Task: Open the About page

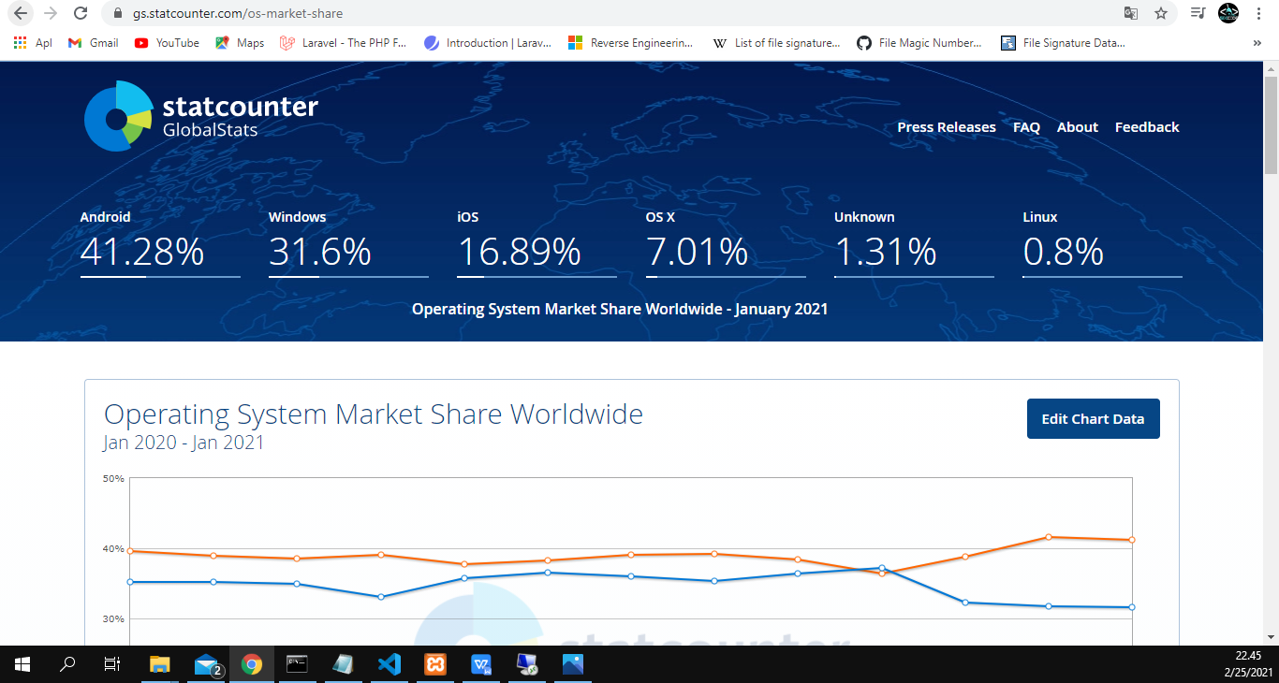Action: point(1078,127)
